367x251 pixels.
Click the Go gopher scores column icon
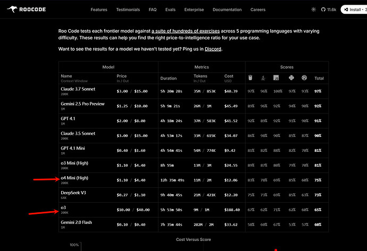pyautogui.click(x=250, y=78)
